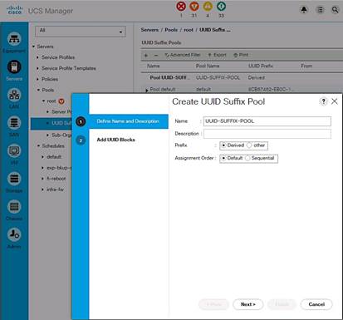Select the default schedule tree item

54,157
